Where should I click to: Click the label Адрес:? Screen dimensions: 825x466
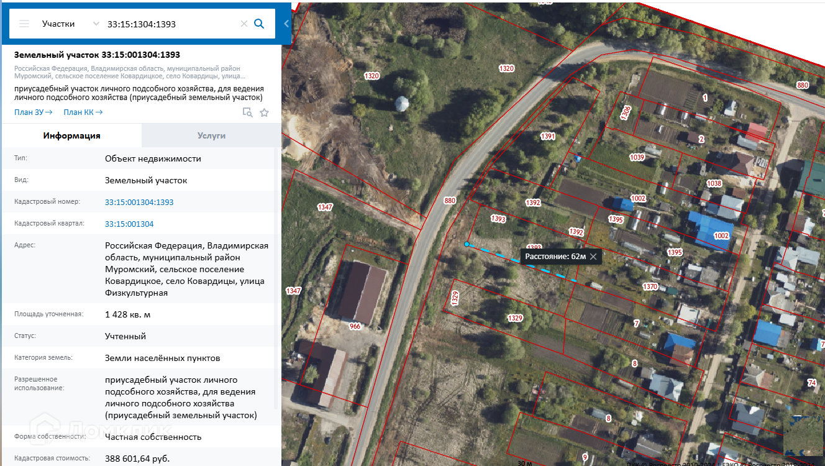(25, 245)
